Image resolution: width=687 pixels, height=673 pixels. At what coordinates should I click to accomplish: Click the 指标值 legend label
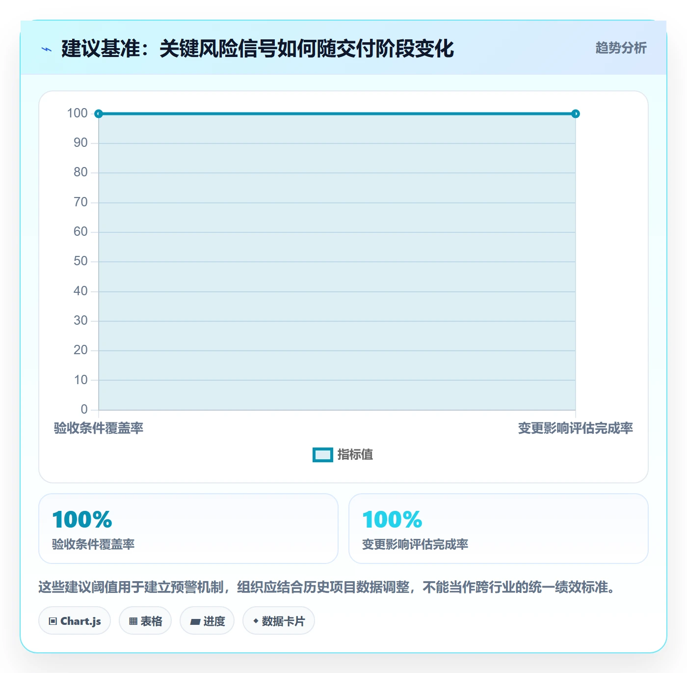355,455
